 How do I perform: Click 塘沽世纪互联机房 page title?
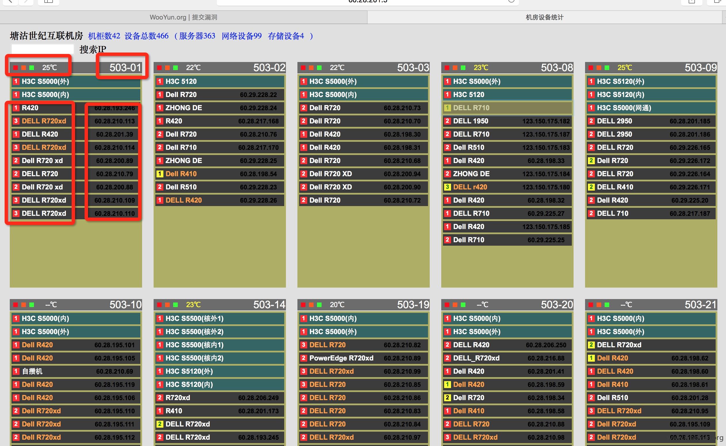[x=46, y=36]
